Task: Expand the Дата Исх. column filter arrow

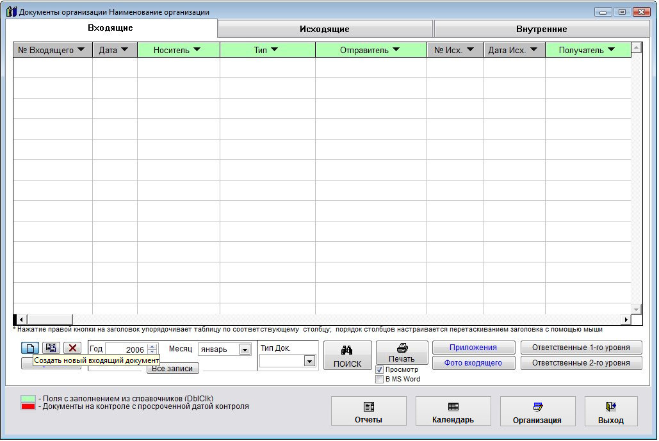Action: click(533, 49)
